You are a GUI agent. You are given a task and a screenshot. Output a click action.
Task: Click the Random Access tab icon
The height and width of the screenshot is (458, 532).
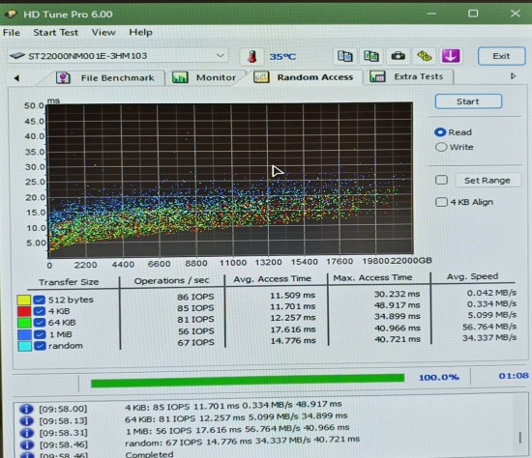click(x=261, y=77)
